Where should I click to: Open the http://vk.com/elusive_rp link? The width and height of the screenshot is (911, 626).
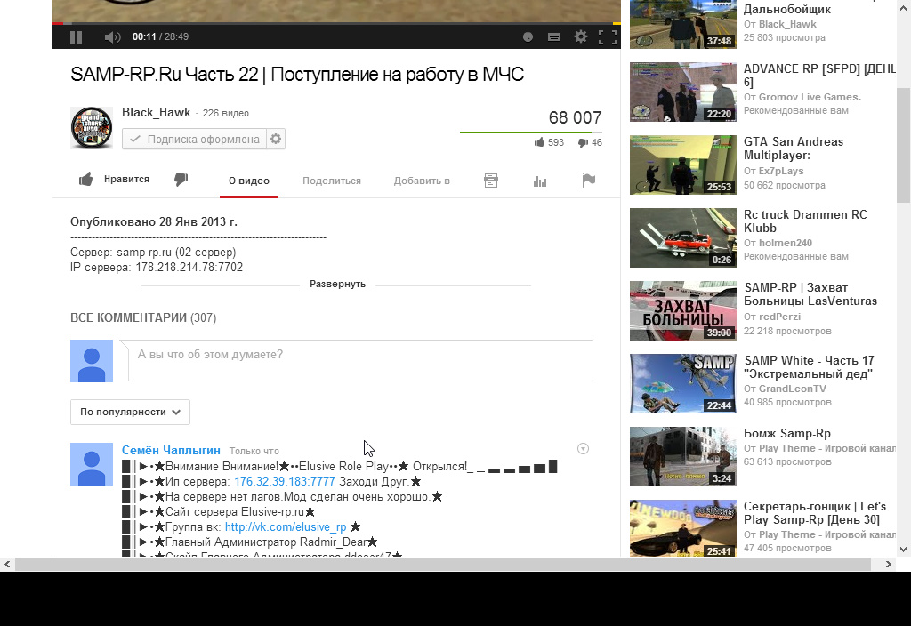pyautogui.click(x=286, y=526)
